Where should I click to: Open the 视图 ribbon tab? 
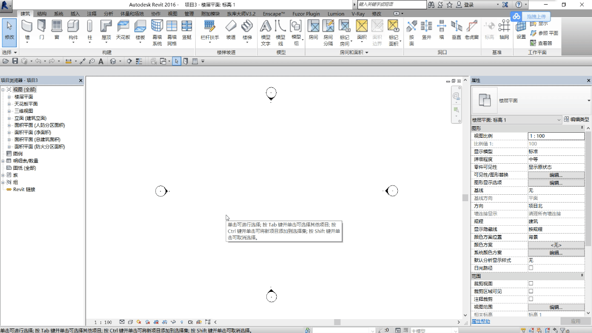[173, 14]
